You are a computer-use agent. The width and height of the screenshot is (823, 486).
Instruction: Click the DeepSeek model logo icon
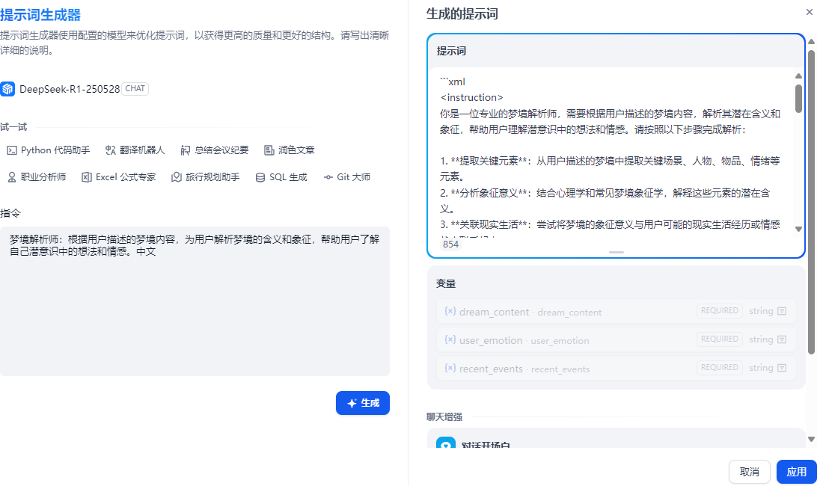7,89
